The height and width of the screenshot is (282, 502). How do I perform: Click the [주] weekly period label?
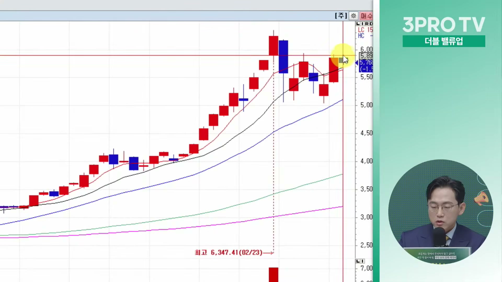[341, 16]
